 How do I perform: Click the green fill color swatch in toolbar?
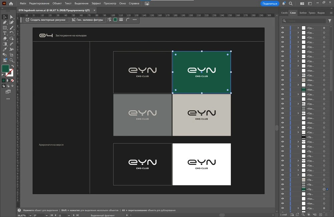[x=5, y=69]
